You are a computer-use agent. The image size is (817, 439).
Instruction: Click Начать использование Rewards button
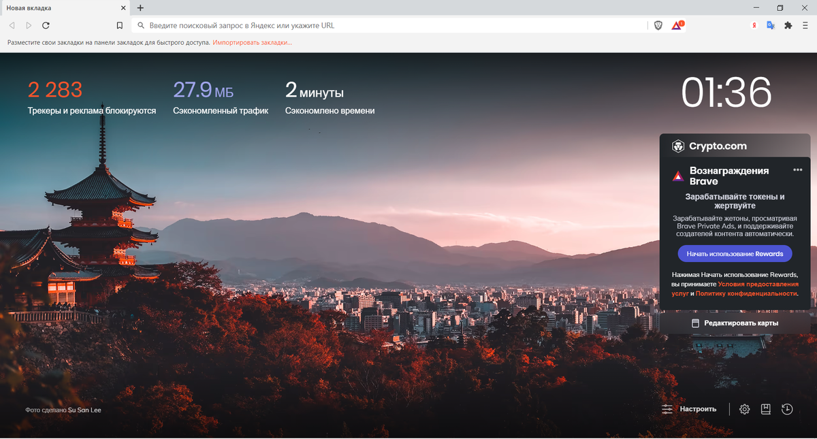[735, 254]
